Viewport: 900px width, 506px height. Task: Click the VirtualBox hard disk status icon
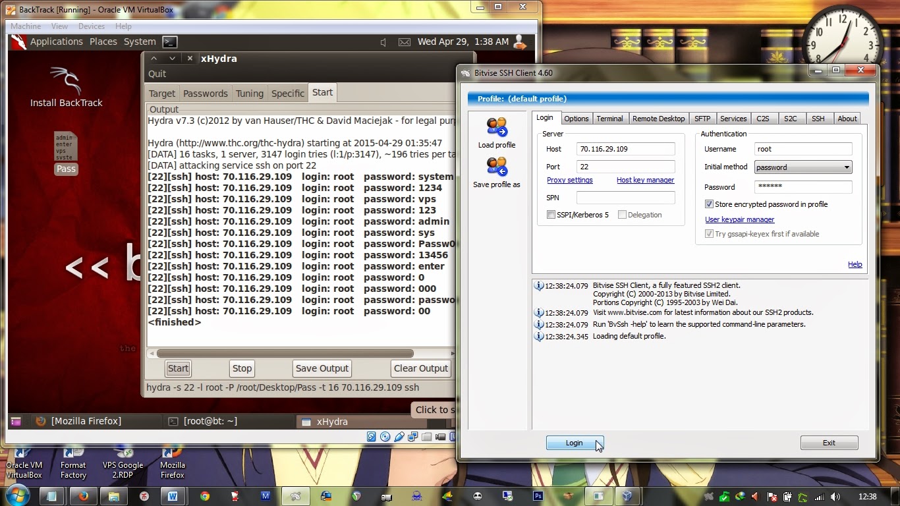372,436
